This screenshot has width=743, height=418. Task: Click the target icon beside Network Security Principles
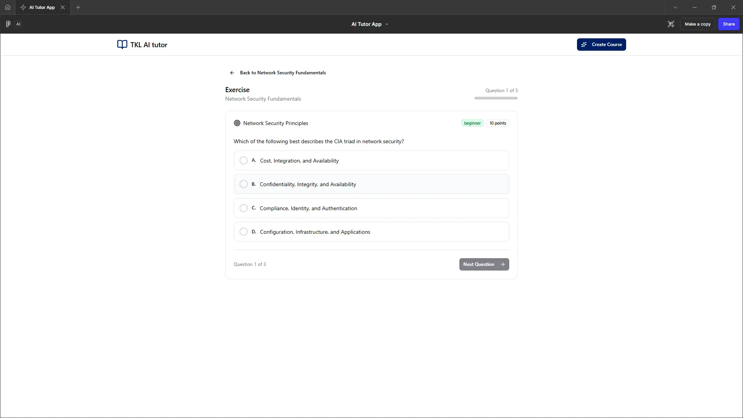tap(237, 123)
